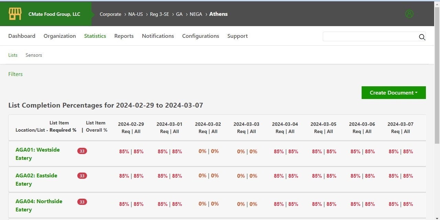
Task: Click the 33 badge beside AGA04 Northside Eatery
Action: (82, 202)
